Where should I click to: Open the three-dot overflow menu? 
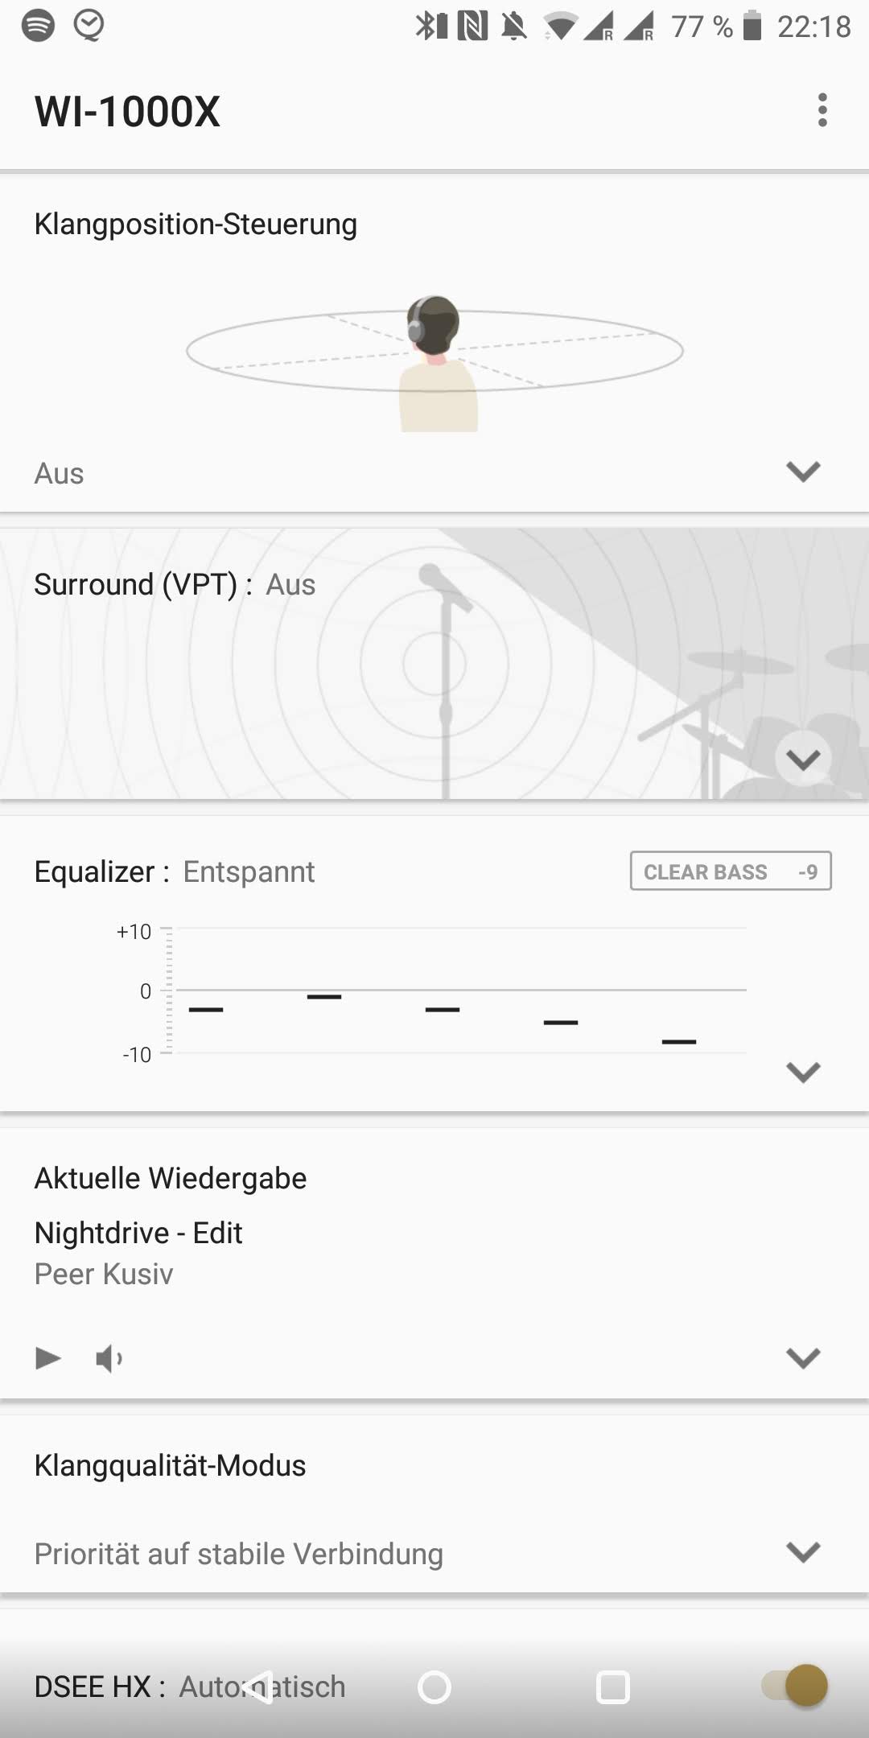coord(822,110)
